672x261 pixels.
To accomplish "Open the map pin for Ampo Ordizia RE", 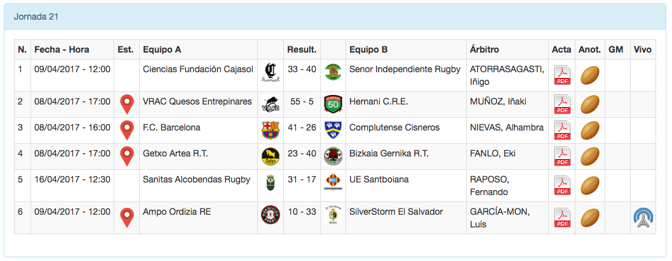I will point(127,217).
